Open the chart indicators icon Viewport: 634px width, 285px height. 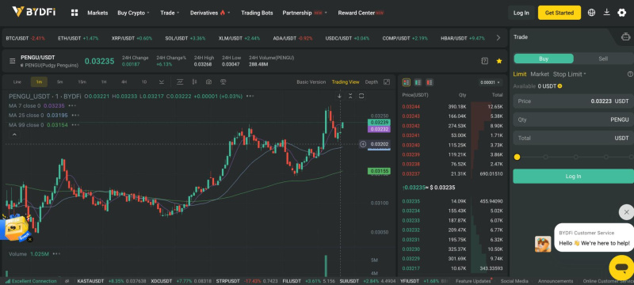point(180,82)
